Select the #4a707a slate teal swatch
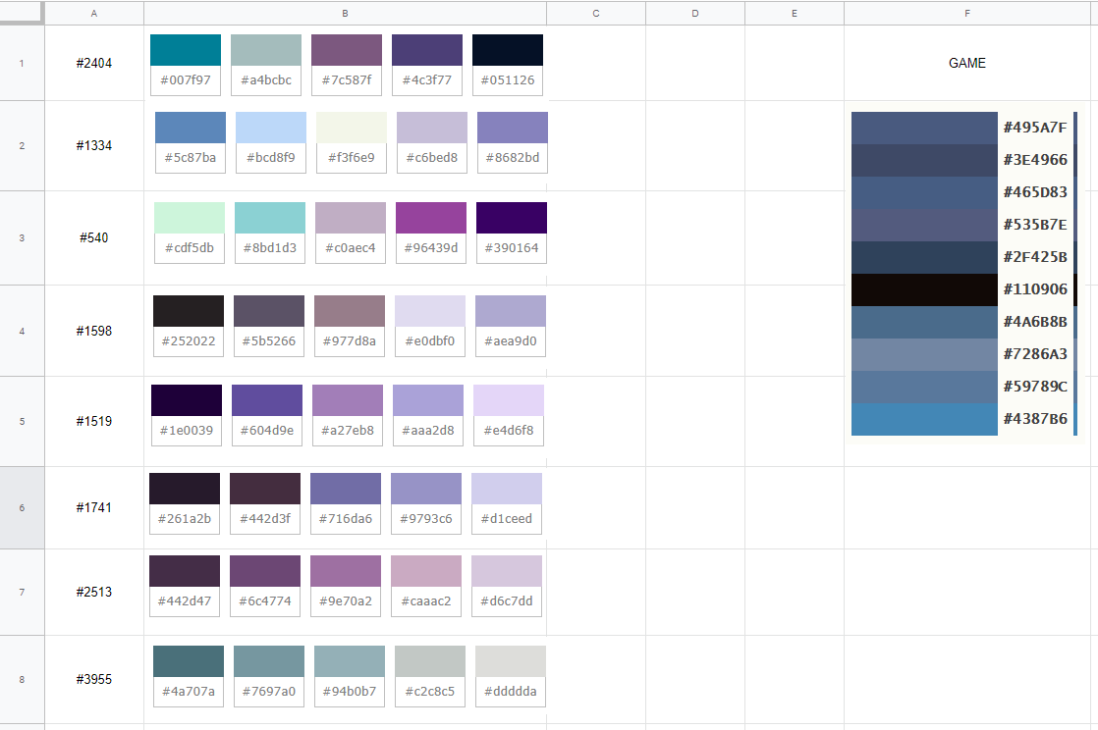The height and width of the screenshot is (730, 1098). pyautogui.click(x=189, y=661)
